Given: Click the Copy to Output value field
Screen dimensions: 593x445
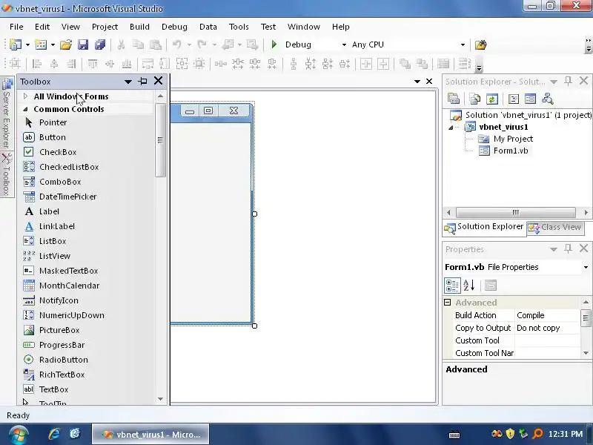Looking at the screenshot, I should click(547, 328).
